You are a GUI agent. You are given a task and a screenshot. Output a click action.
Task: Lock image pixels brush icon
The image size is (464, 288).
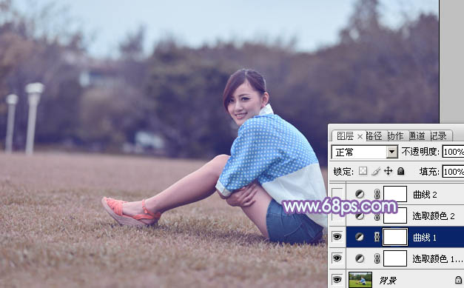pyautogui.click(x=376, y=171)
